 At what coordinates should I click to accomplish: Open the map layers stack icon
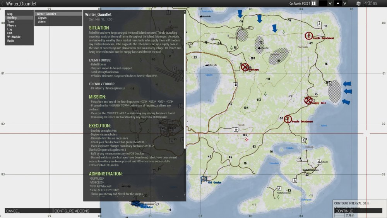click(x=358, y=3)
